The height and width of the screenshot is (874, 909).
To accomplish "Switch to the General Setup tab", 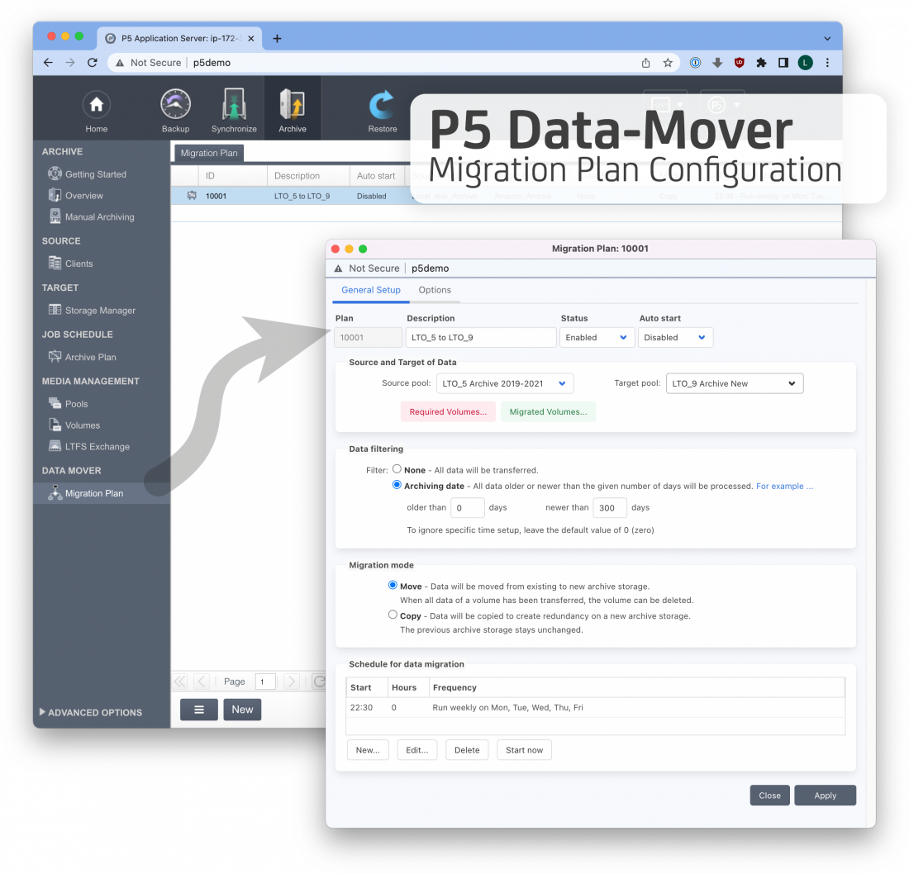I will pyautogui.click(x=371, y=290).
